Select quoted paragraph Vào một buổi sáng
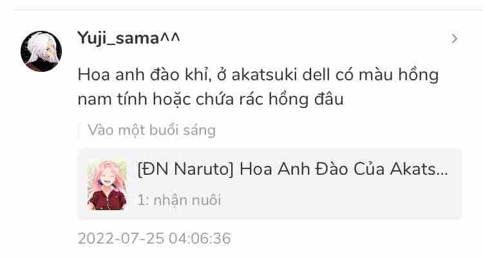483x259 pixels. point(151,130)
